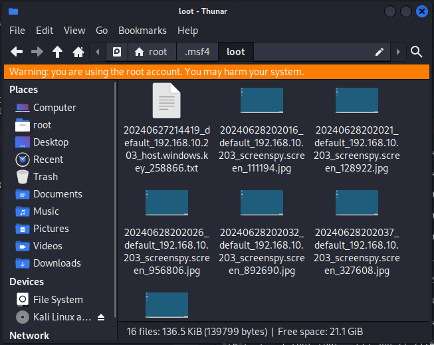Screen dimensions: 434x345
Task: Open the Bookmarks menu
Action: pos(142,31)
